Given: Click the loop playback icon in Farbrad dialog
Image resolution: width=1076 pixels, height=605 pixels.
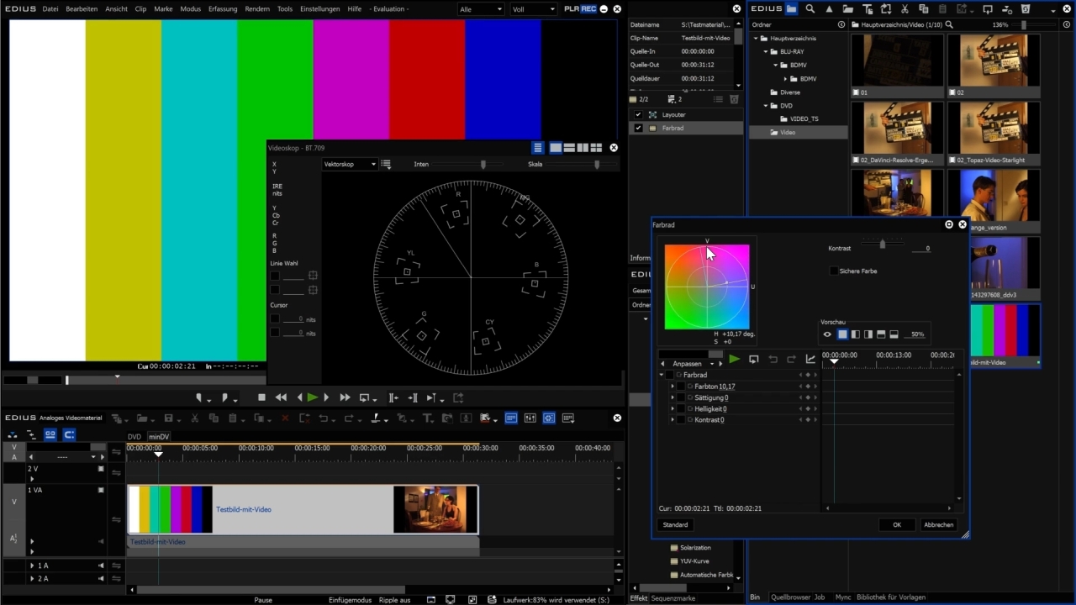Looking at the screenshot, I should [754, 360].
